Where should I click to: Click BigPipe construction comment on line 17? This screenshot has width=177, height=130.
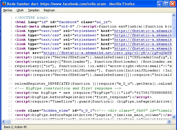68,88
